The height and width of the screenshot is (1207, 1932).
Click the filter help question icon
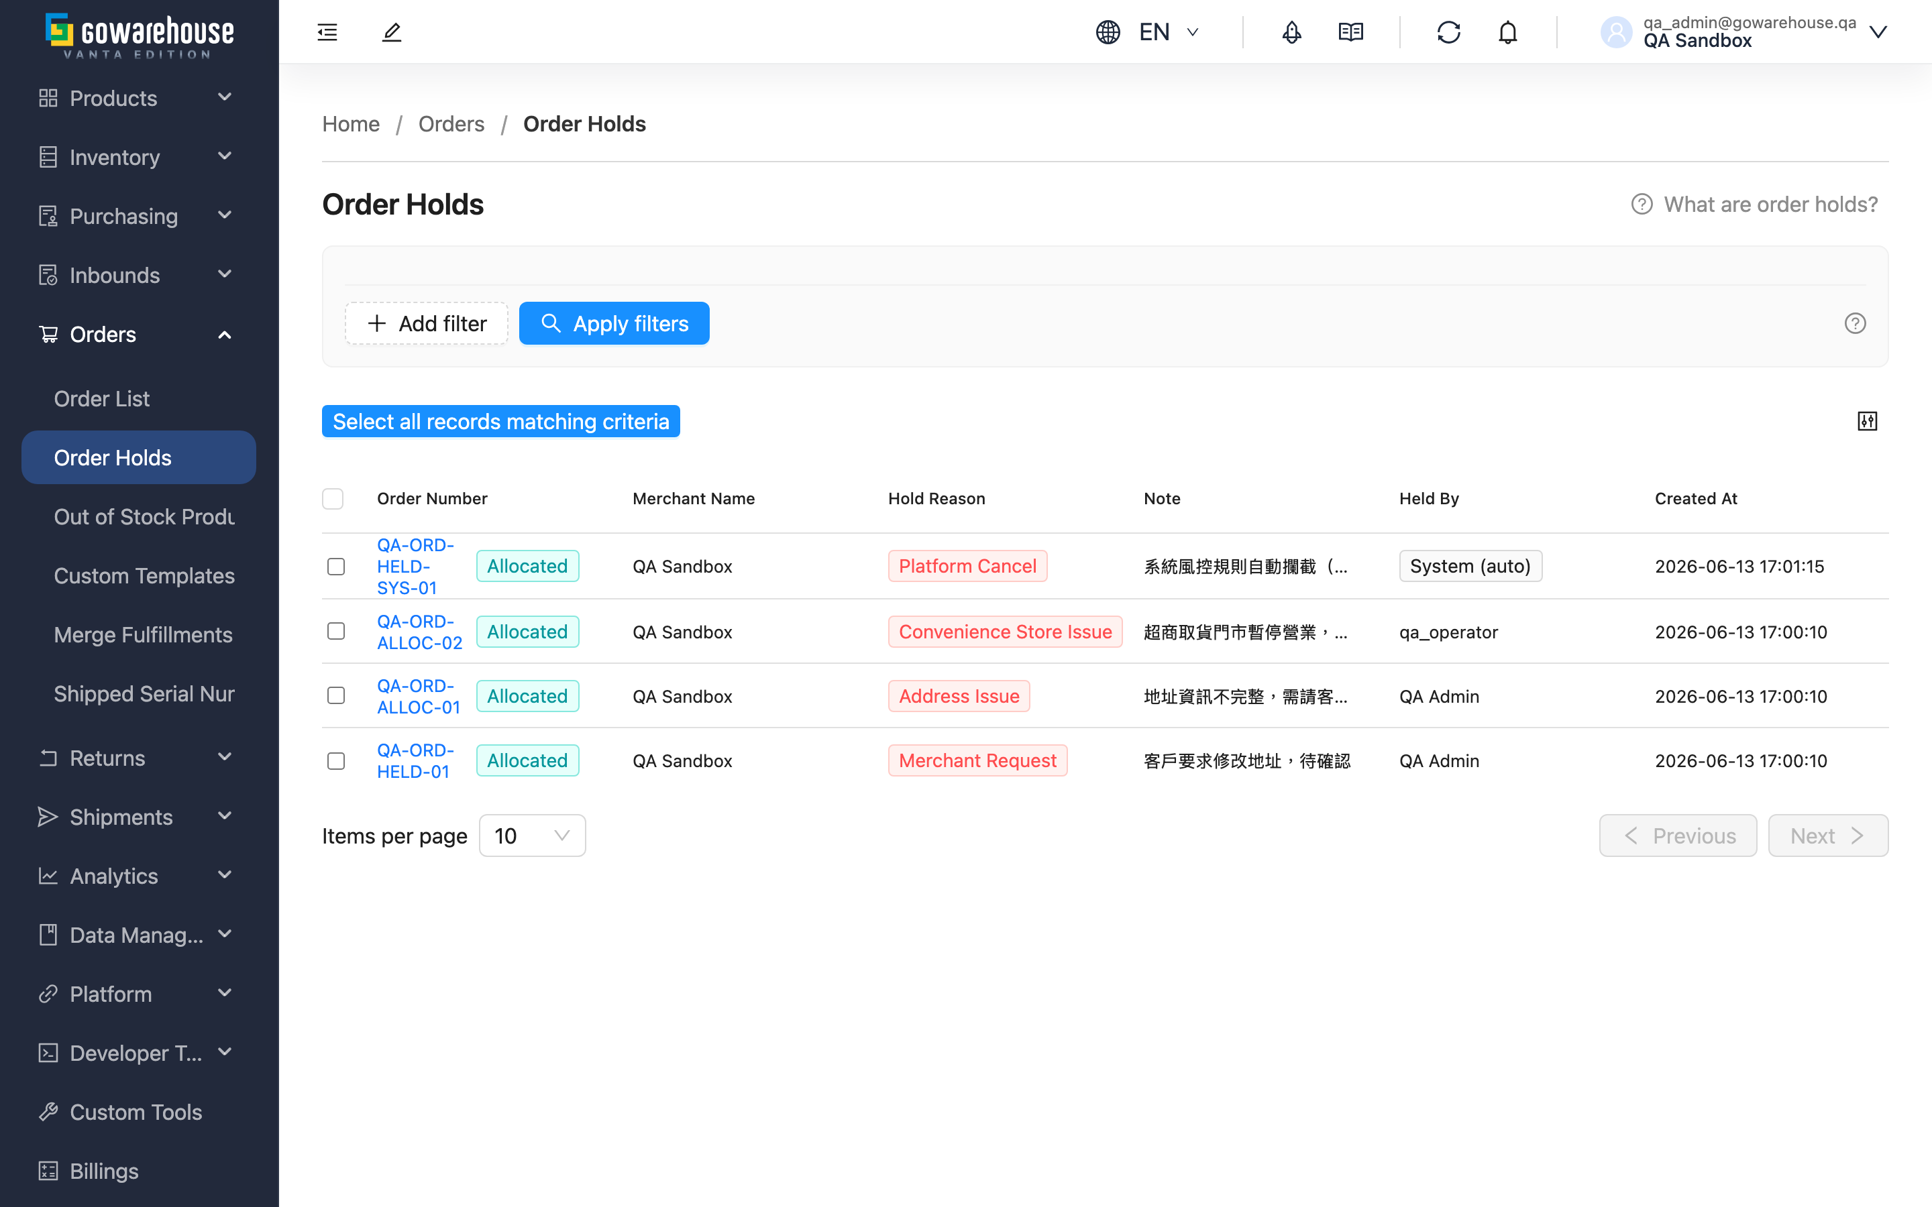1856,323
